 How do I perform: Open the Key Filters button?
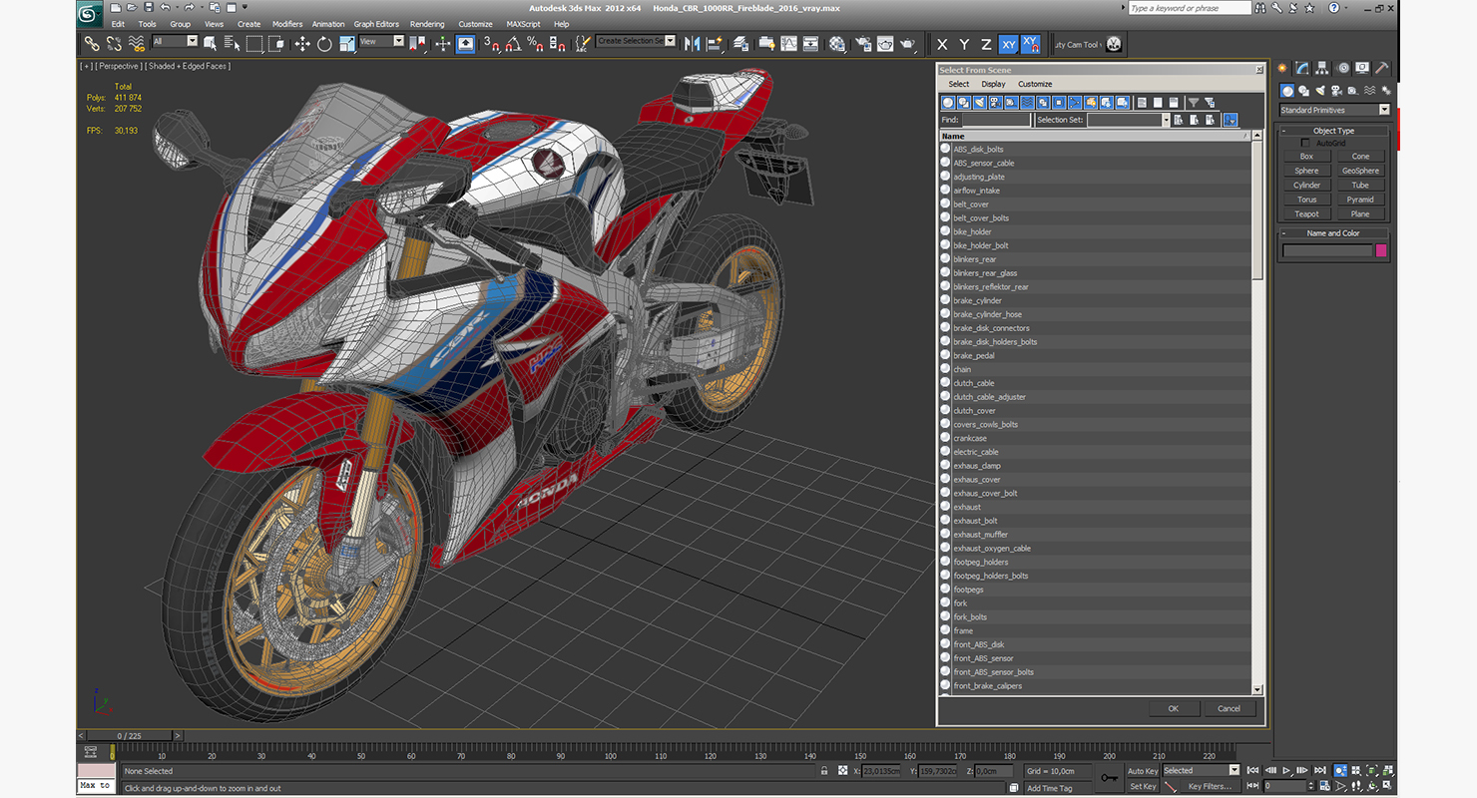click(x=1210, y=786)
